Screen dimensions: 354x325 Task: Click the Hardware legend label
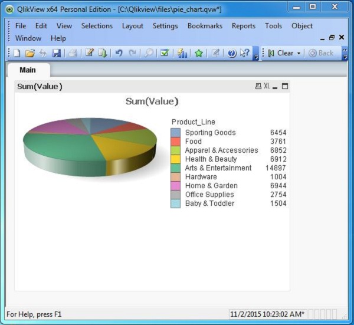201,177
